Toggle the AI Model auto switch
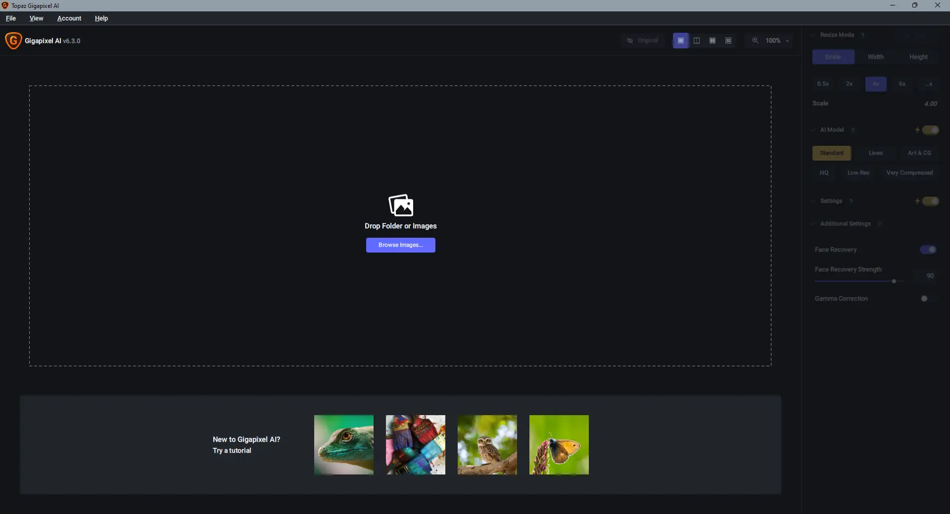The width and height of the screenshot is (950, 514). click(931, 130)
